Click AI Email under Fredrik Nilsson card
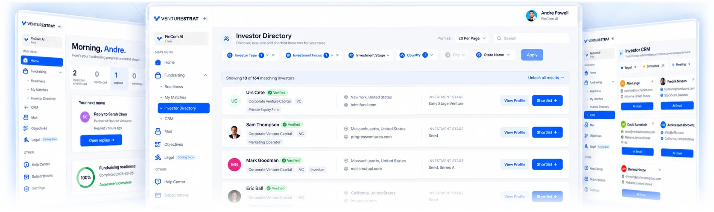Screen dimensions: 714x212 pos(677,106)
